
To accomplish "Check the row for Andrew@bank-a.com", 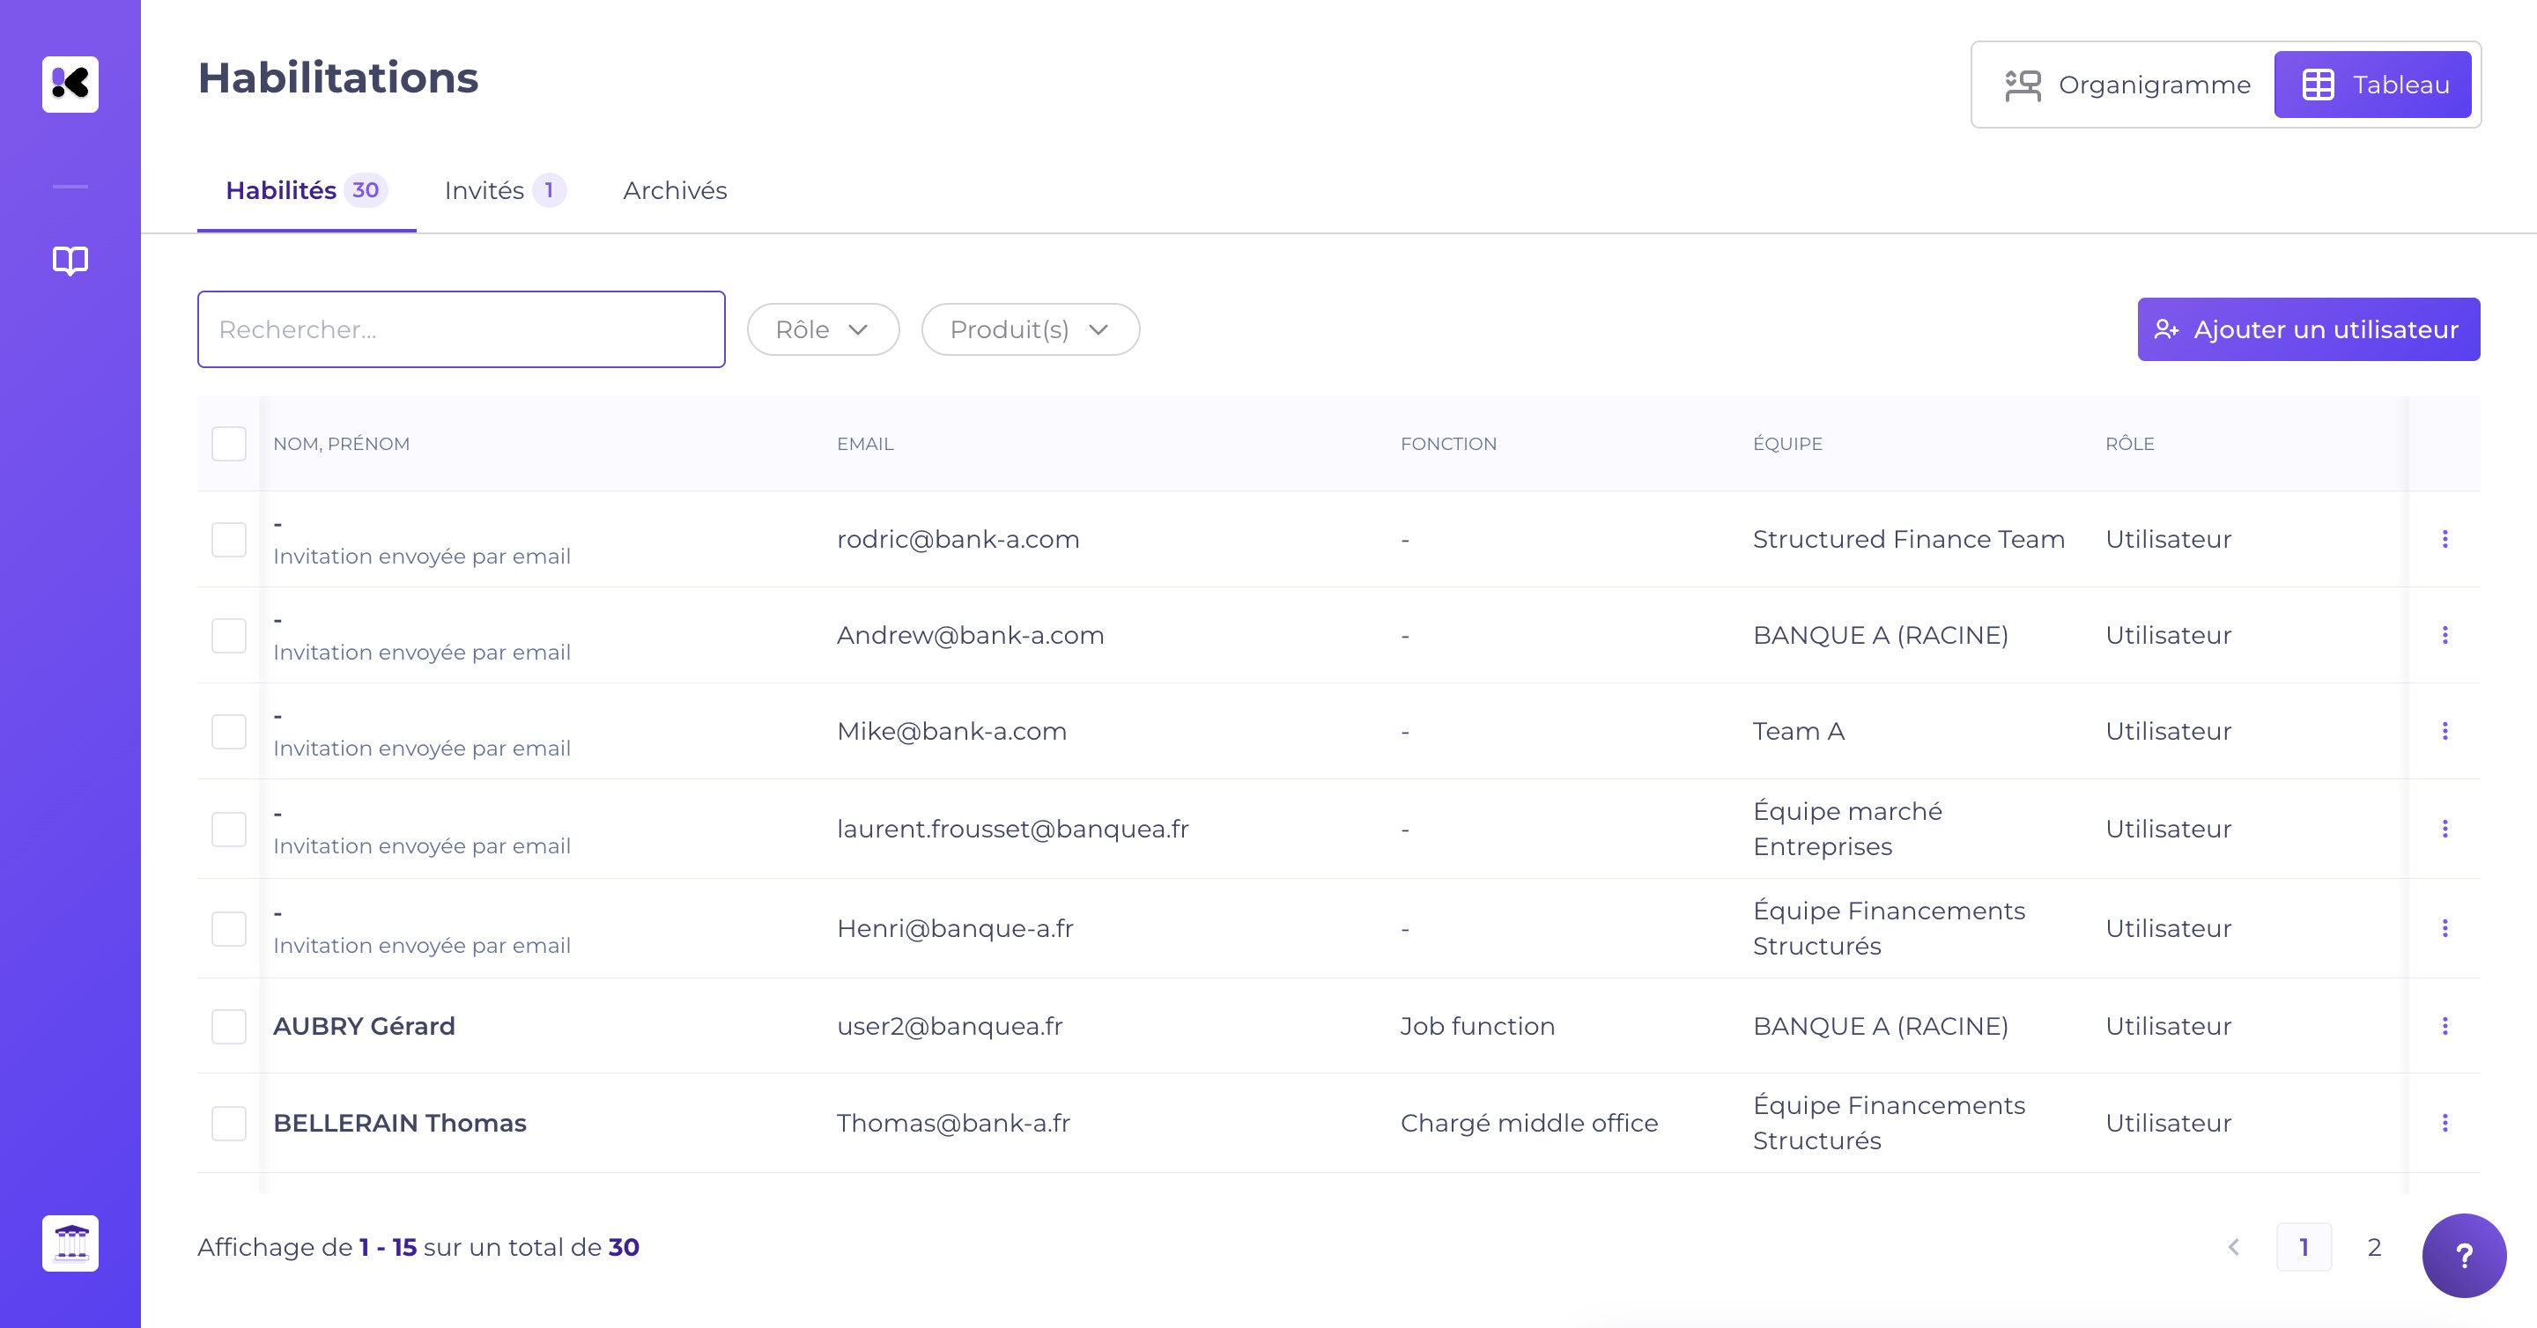I will click(228, 636).
